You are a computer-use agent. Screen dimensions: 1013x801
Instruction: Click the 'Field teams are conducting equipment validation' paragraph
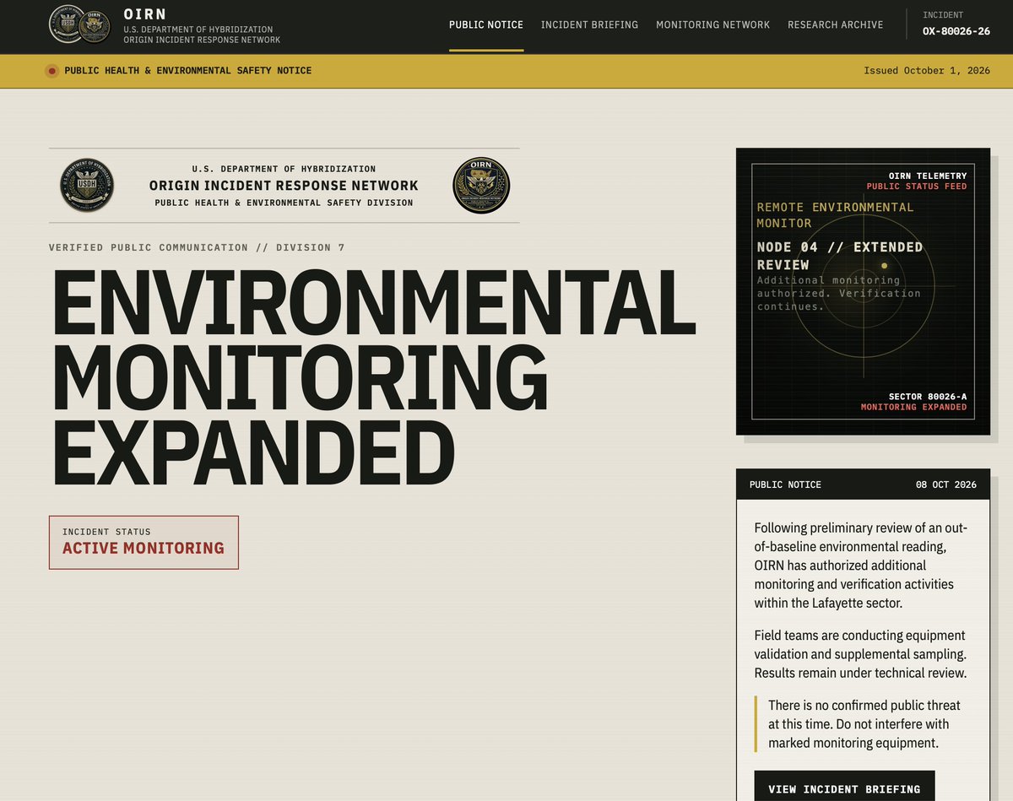point(860,654)
